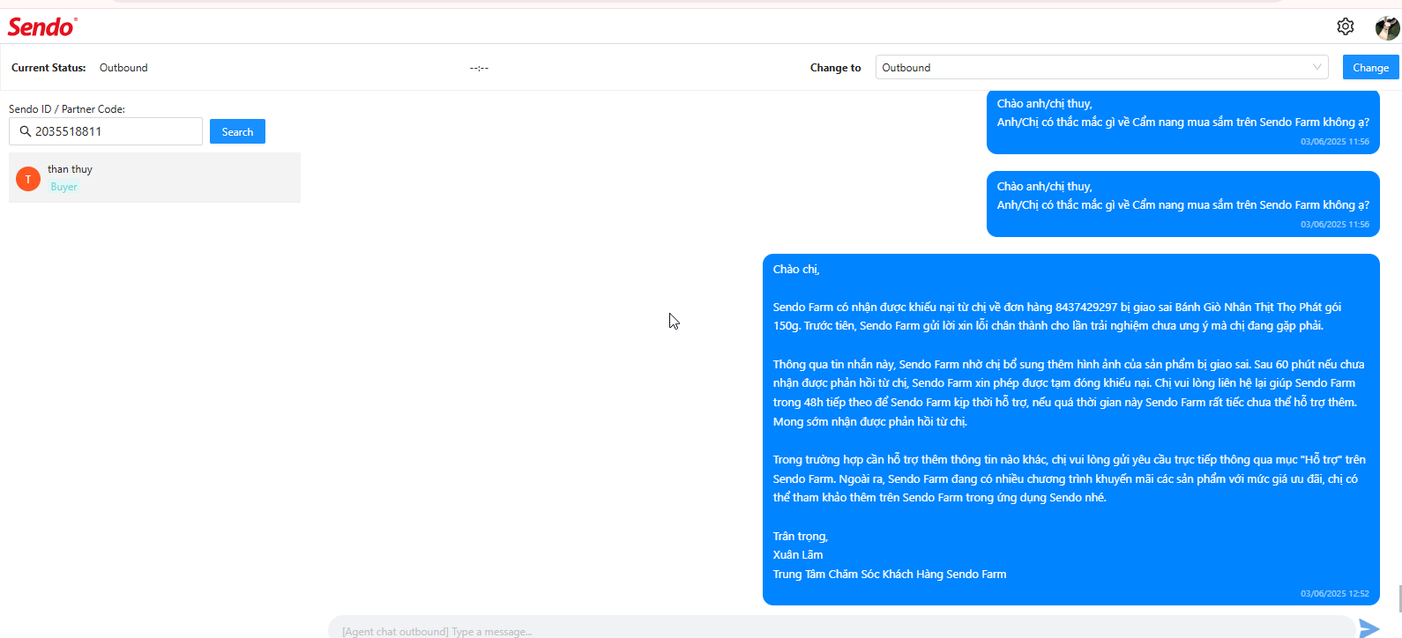The height and width of the screenshot is (638, 1402).
Task: Click the send message arrow icon
Action: point(1368,628)
